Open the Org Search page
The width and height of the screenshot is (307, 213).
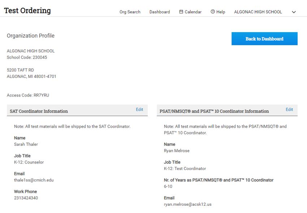tap(130, 12)
